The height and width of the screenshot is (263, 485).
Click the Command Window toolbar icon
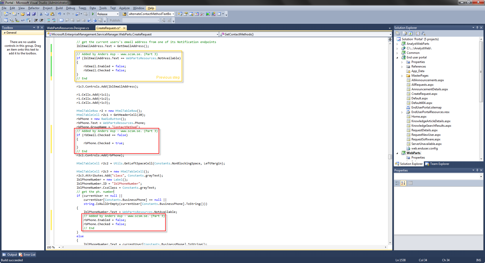[x=219, y=14]
